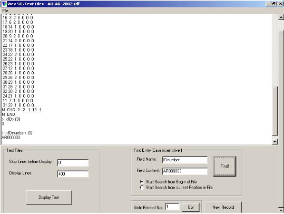Focus the Skip Lines before Display field

[x=73, y=162]
